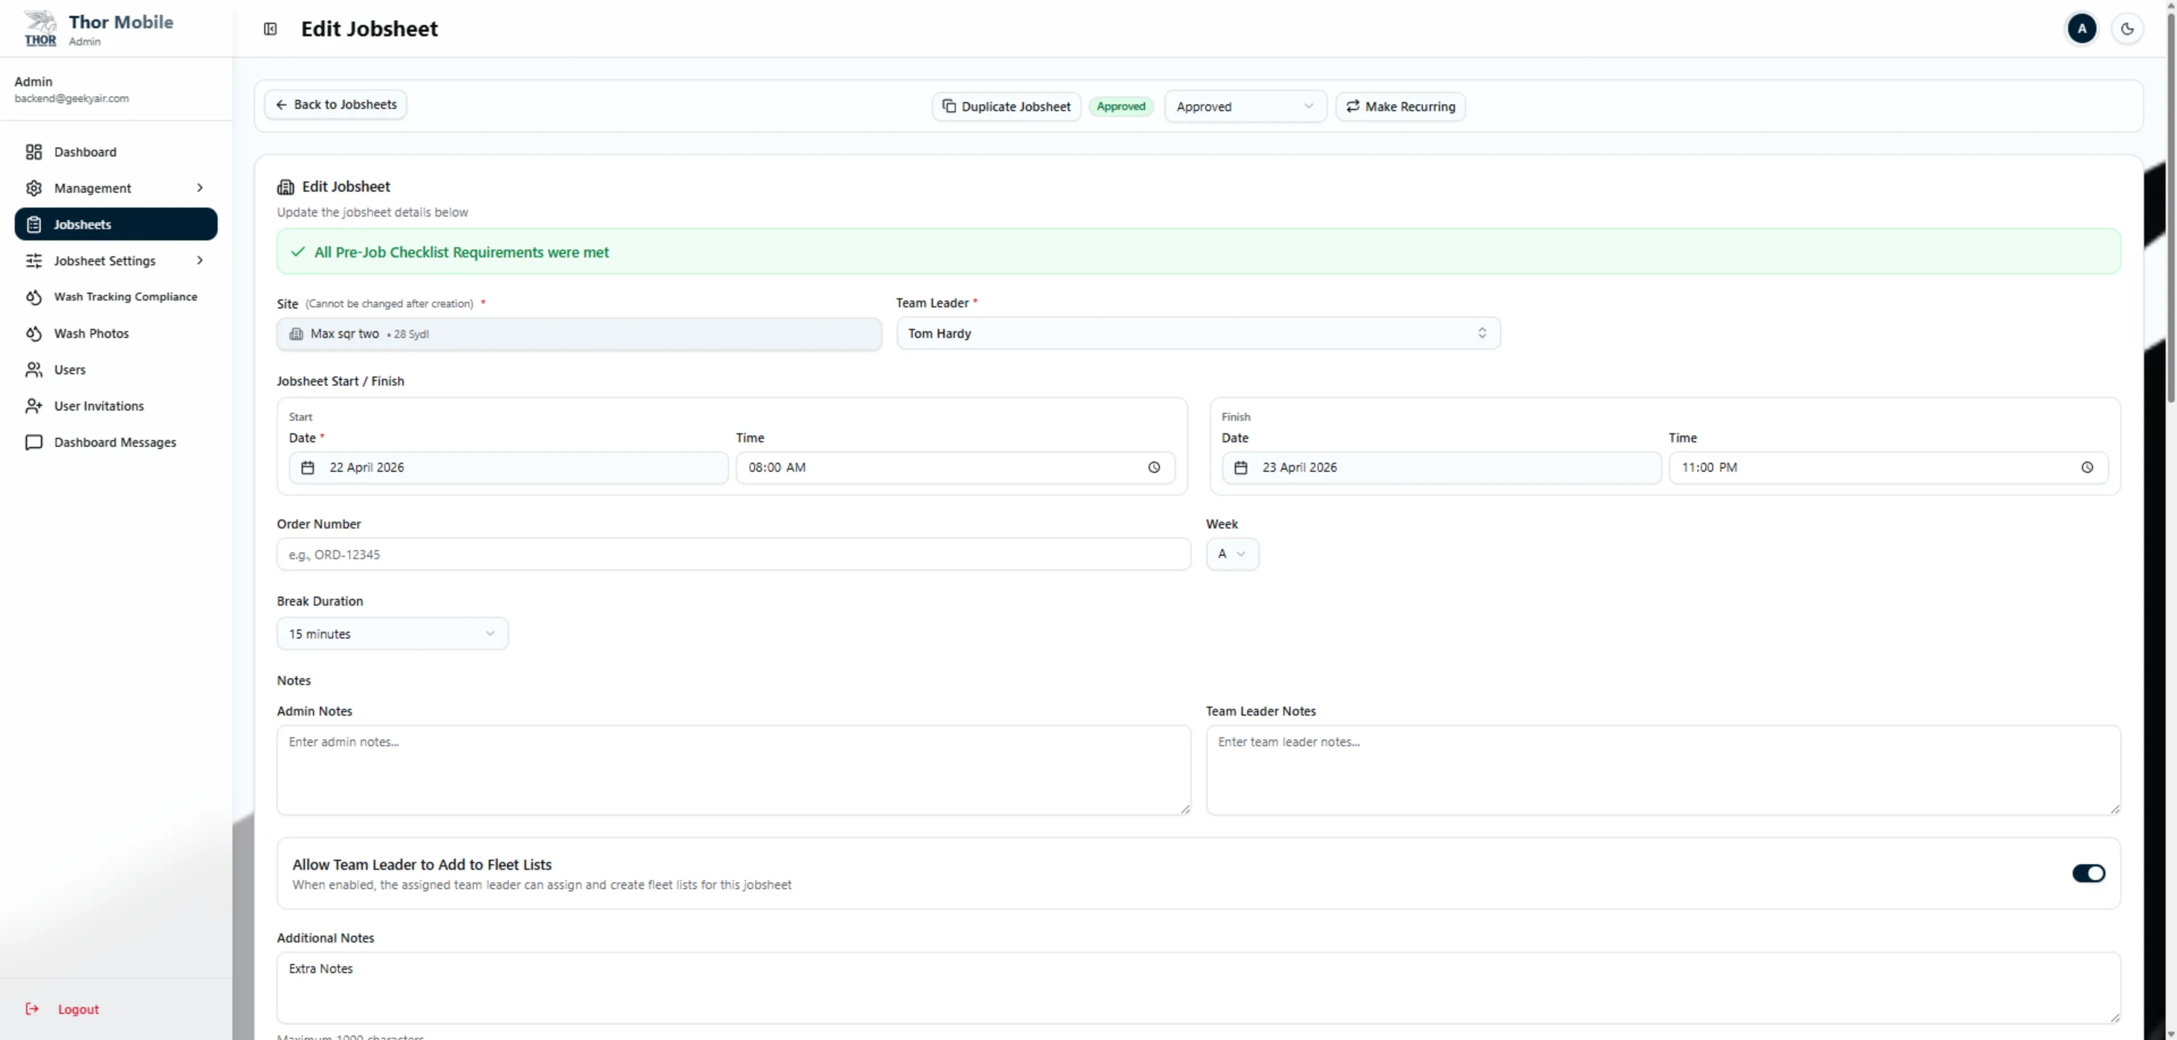Click Duplicate Jobsheet button
Image resolution: width=2177 pixels, height=1040 pixels.
tap(1006, 107)
